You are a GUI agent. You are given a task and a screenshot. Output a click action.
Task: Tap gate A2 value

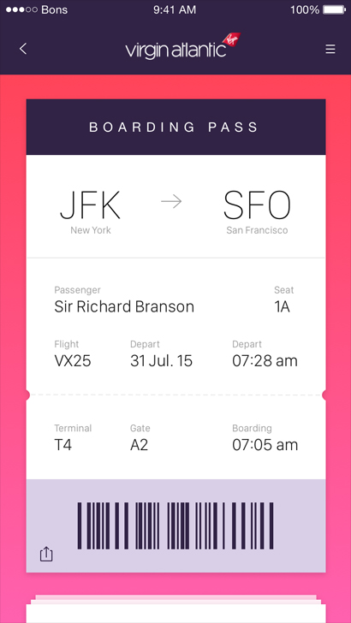(140, 445)
